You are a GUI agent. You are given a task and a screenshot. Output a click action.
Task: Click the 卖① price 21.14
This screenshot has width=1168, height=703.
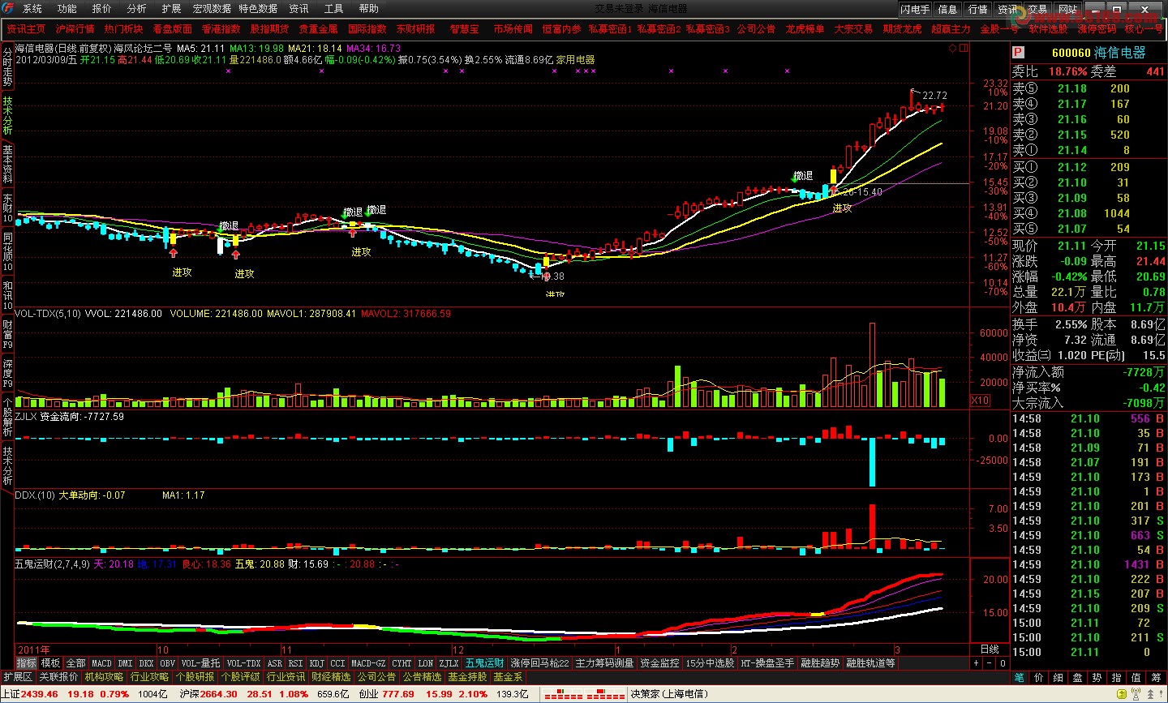pos(1071,150)
